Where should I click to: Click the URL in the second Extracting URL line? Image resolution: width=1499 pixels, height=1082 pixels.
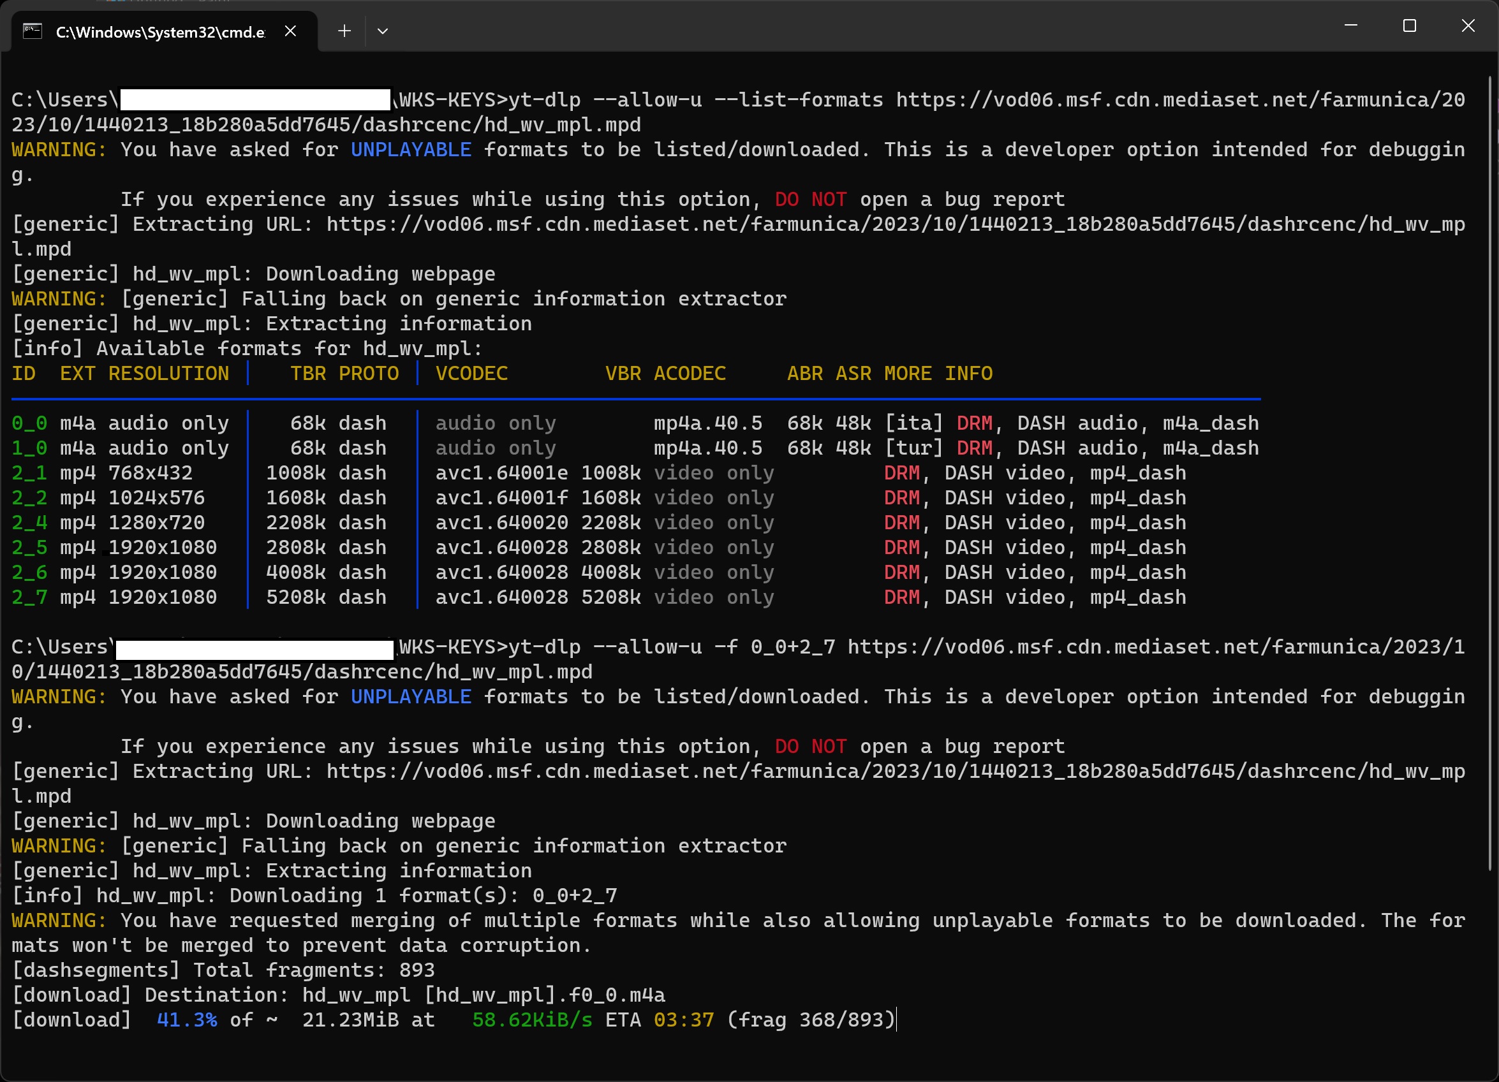pos(896,771)
